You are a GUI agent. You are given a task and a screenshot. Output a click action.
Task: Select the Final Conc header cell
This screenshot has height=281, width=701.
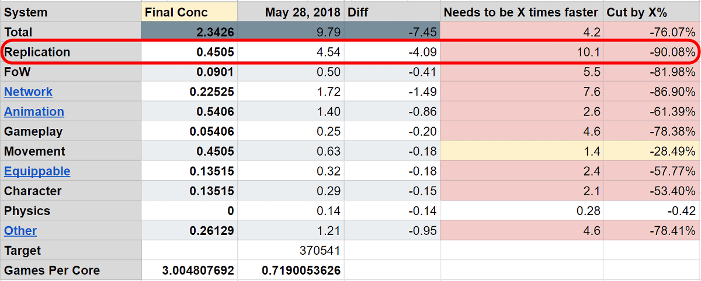[x=189, y=12]
